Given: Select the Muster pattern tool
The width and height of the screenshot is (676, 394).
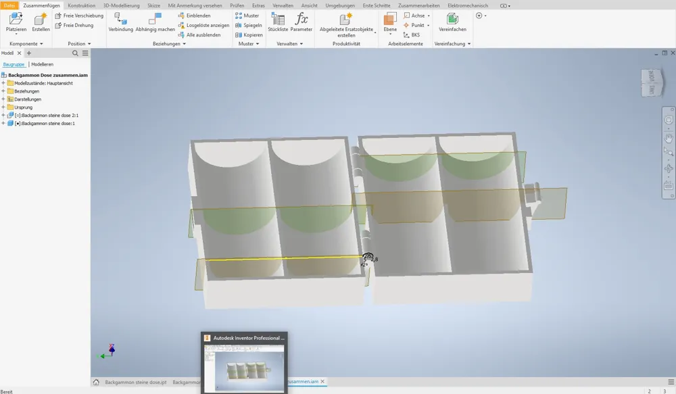Looking at the screenshot, I should 247,16.
